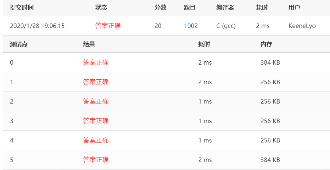Click the 1 ms time of test point 3
Viewport: 330px width, 170px height.
(x=205, y=121)
